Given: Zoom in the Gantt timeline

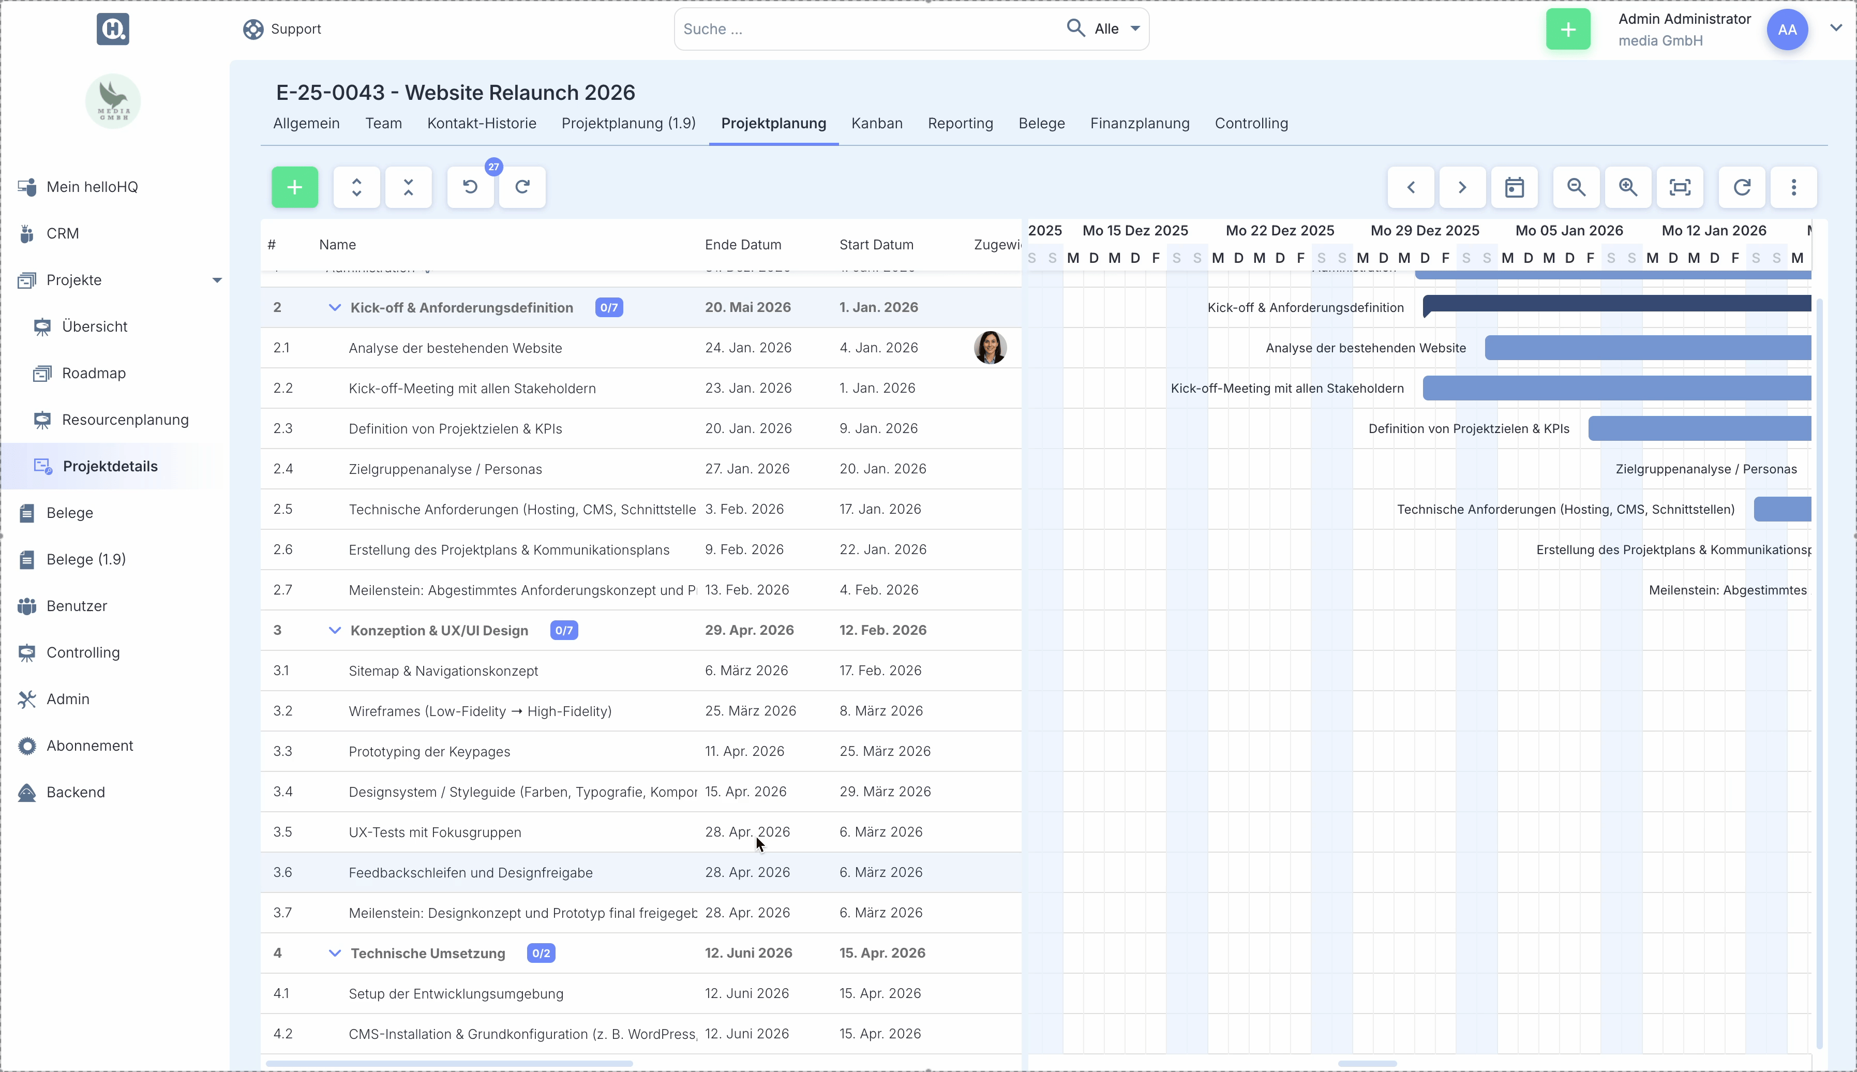Looking at the screenshot, I should click(x=1628, y=187).
